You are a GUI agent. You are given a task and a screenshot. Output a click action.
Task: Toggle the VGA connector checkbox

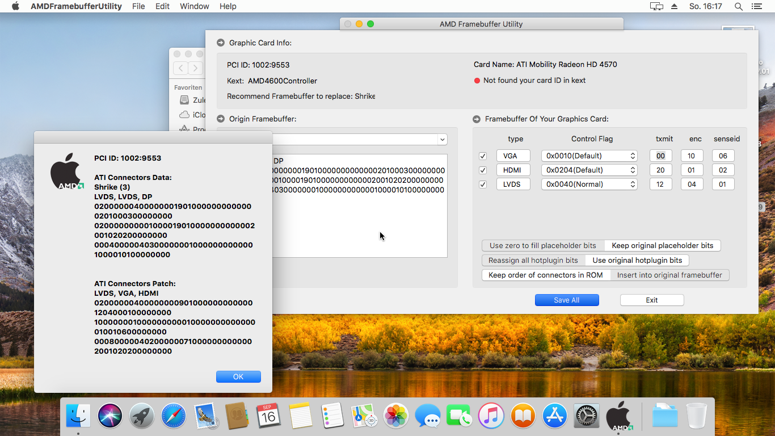pyautogui.click(x=483, y=156)
